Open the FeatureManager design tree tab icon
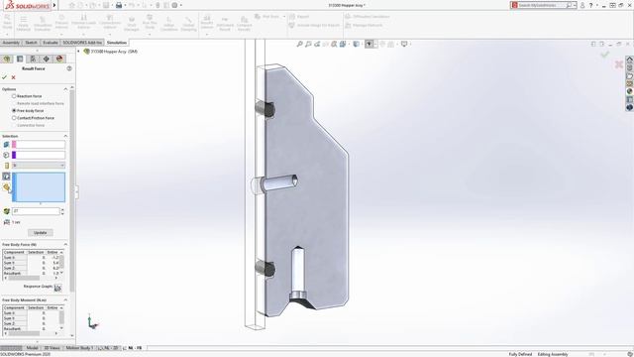This screenshot has height=357, width=634. (x=7, y=59)
